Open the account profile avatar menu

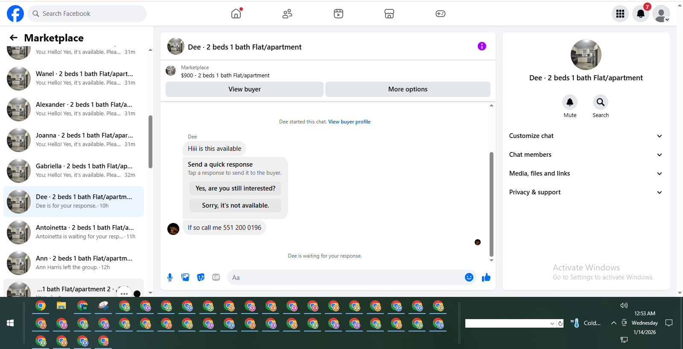(x=661, y=14)
